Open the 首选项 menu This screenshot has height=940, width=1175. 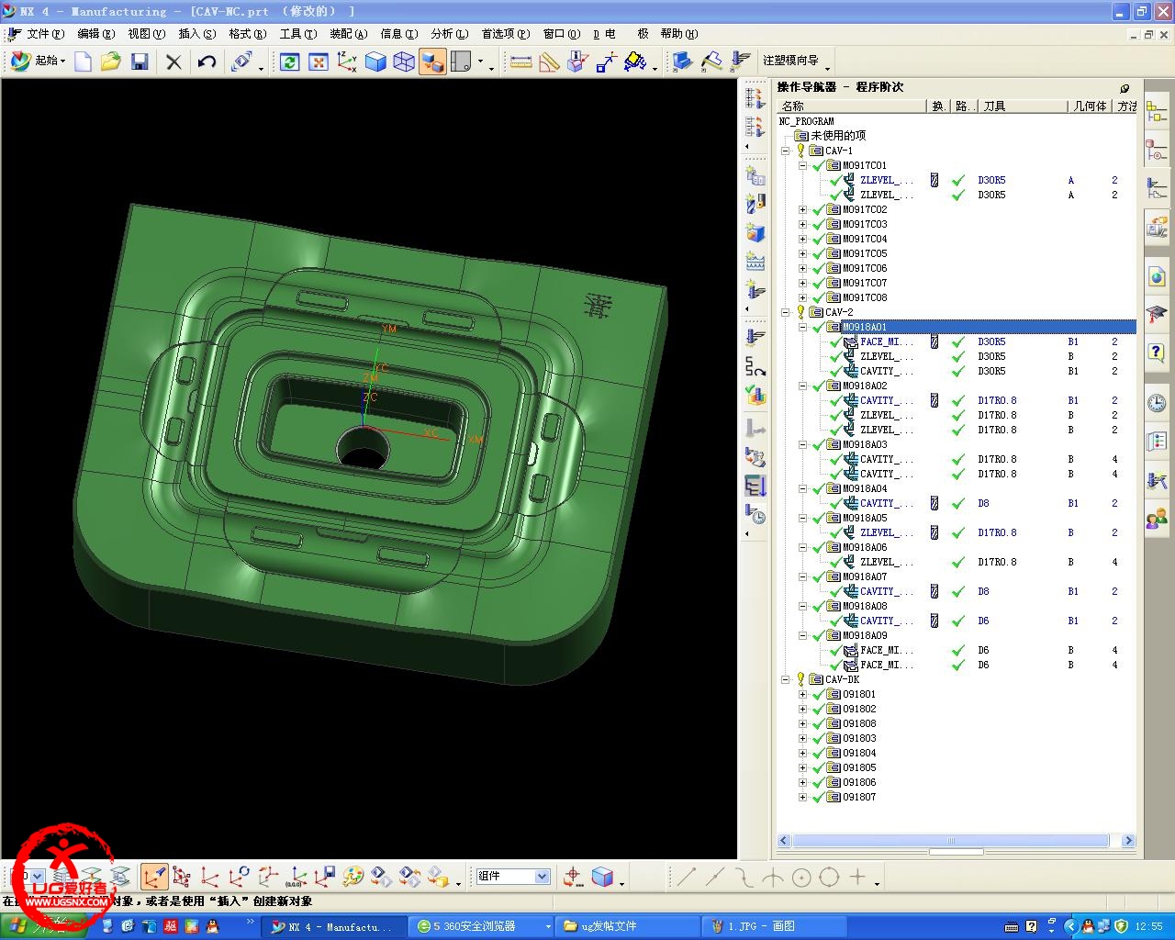[506, 34]
